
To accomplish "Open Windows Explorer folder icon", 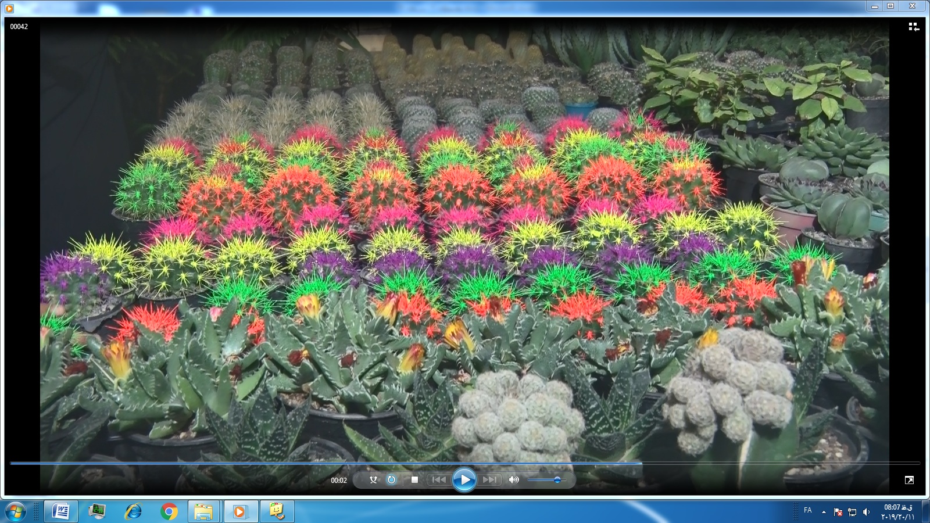I will 203,511.
